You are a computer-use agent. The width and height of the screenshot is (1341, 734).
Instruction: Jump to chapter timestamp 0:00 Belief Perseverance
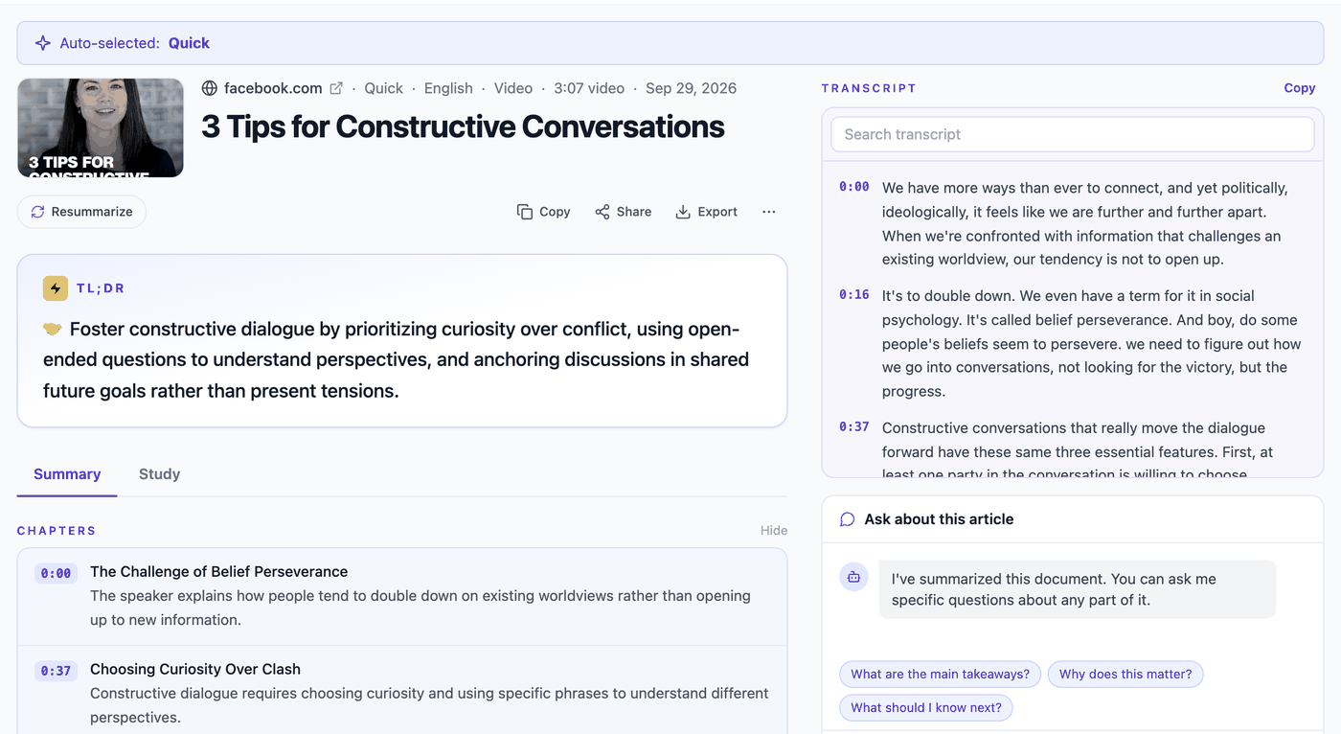tap(56, 573)
